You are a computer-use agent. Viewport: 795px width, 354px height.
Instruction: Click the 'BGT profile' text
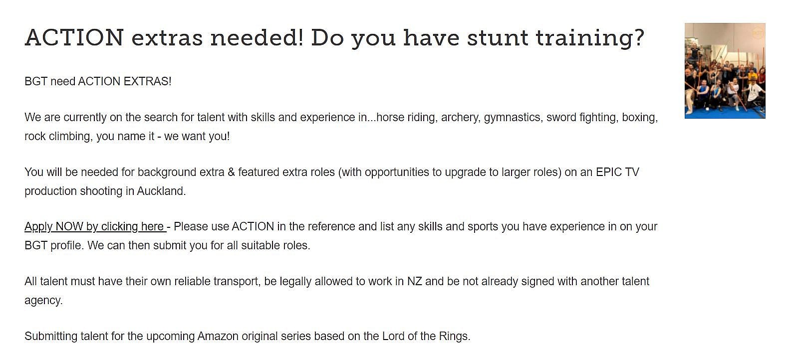click(52, 246)
